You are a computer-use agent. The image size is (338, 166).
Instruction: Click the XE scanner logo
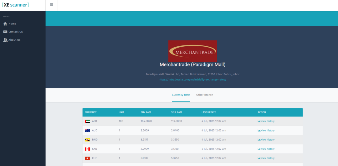coord(15,5)
